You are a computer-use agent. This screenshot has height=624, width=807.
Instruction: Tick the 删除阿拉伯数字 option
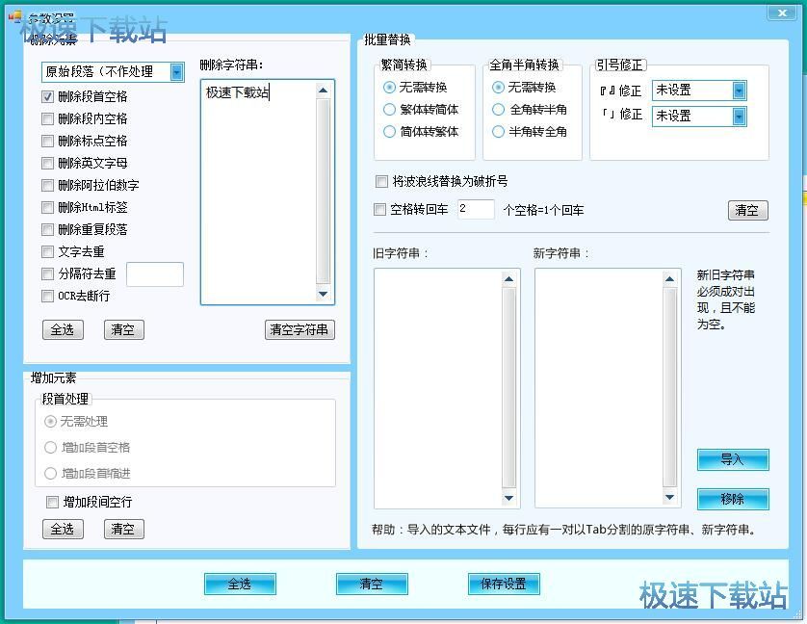pos(47,185)
